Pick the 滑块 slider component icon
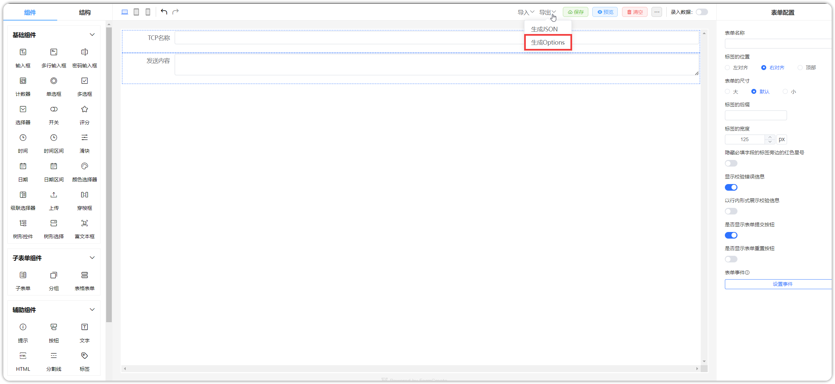The width and height of the screenshot is (835, 384). [x=84, y=137]
